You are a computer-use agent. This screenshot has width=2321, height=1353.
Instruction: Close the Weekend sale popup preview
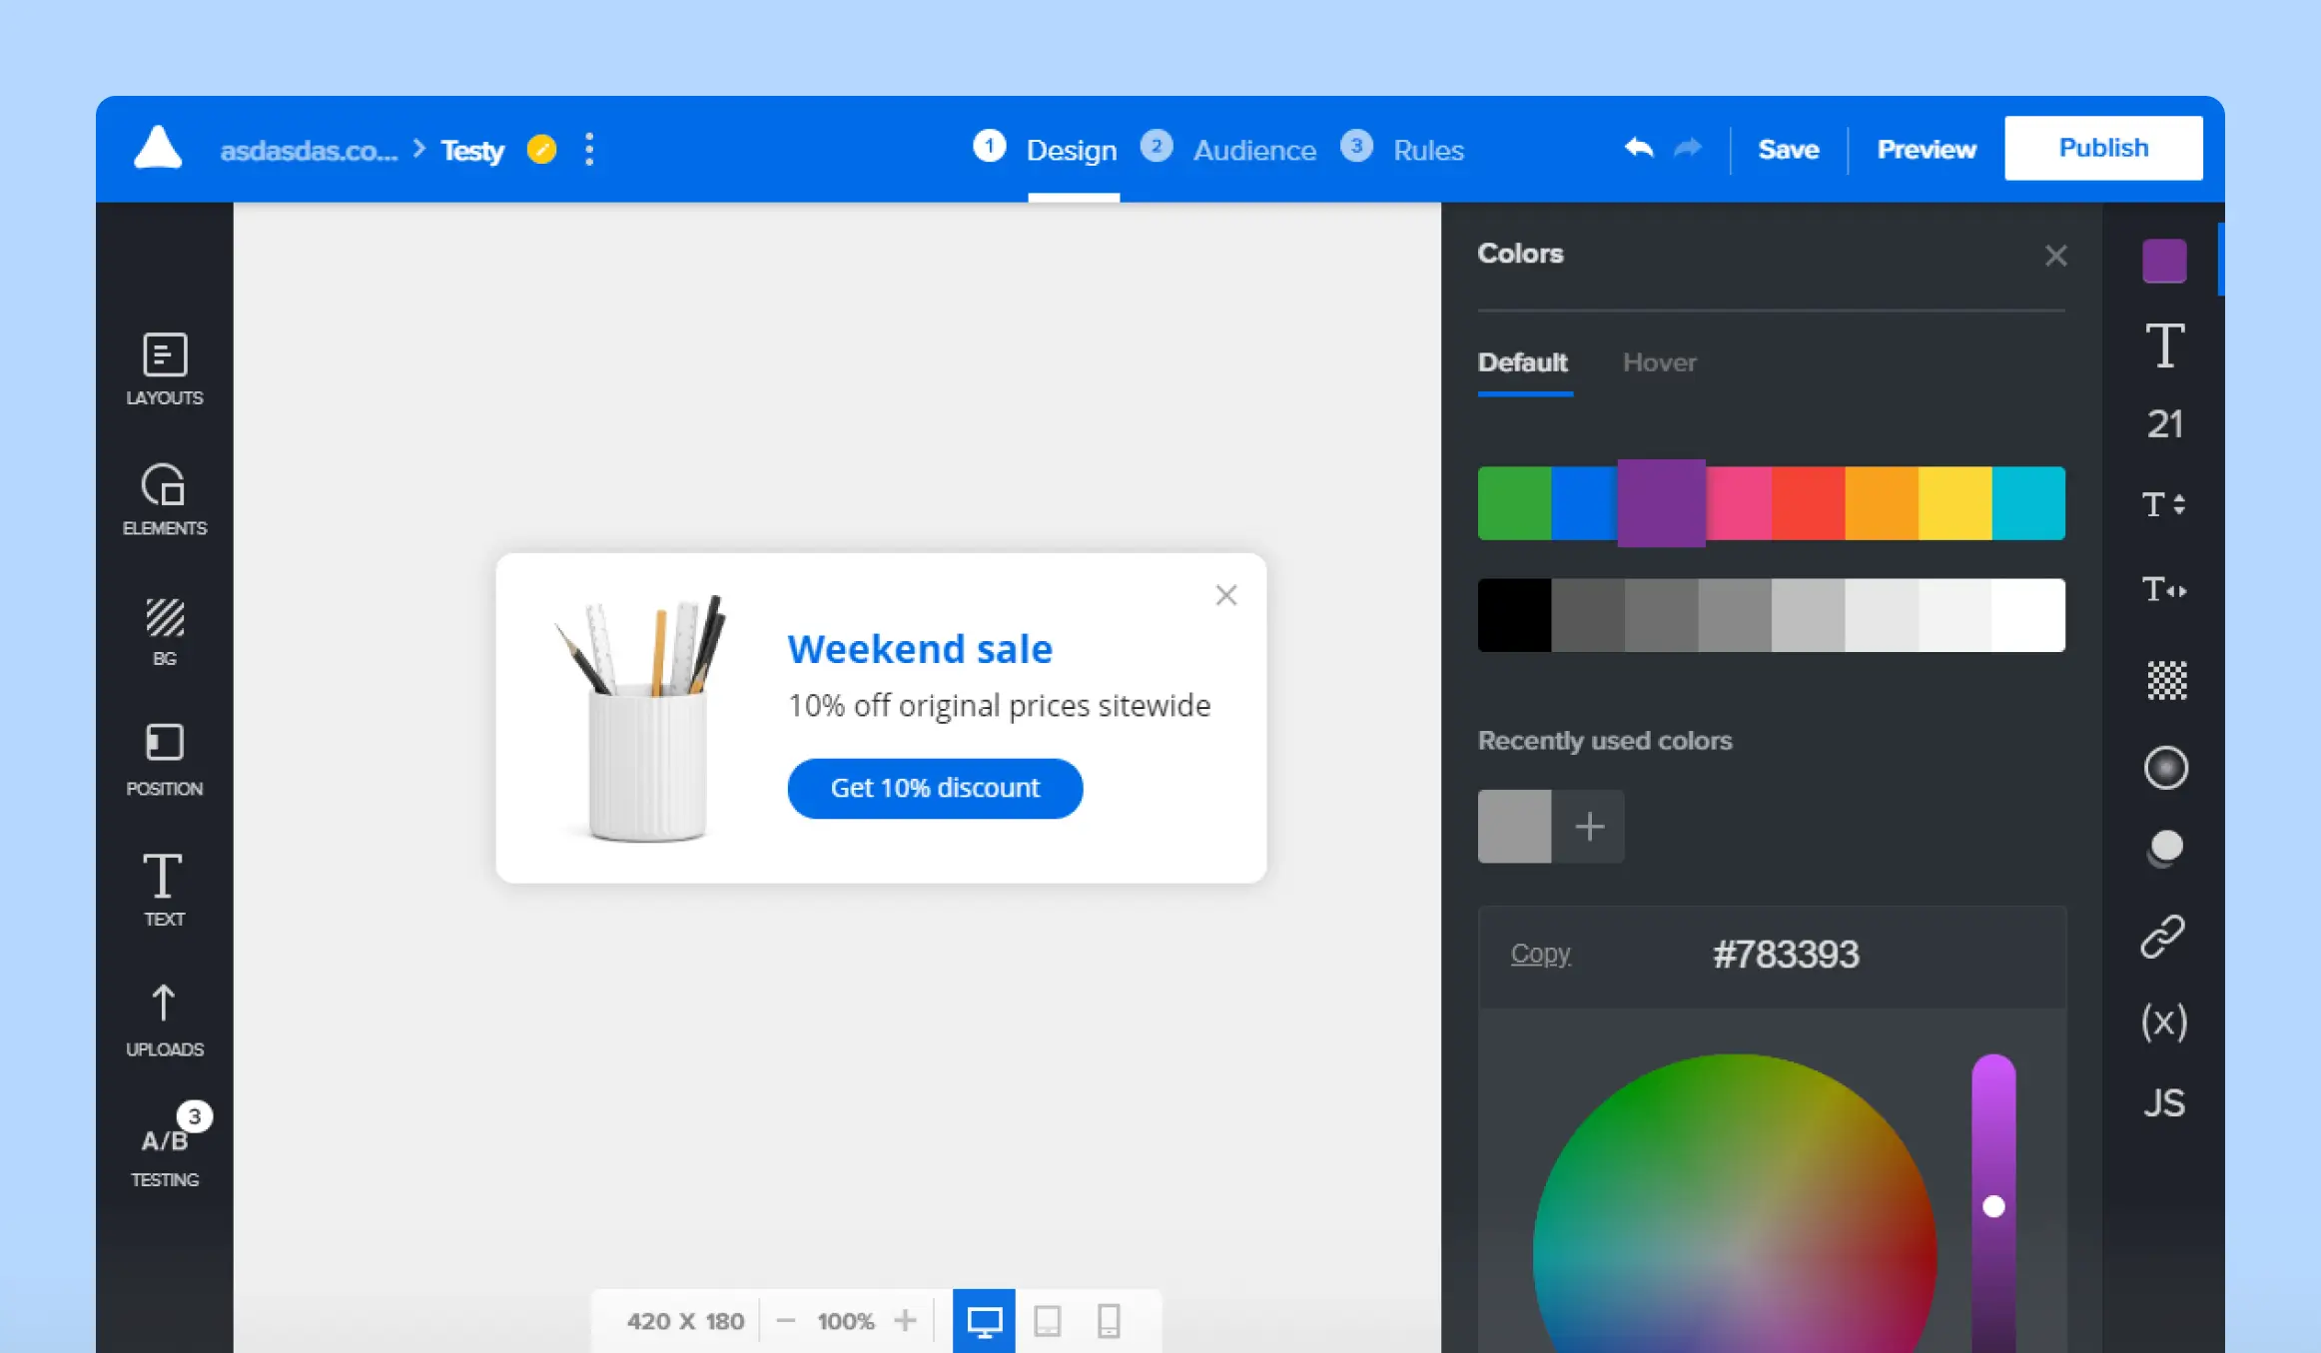1226,595
